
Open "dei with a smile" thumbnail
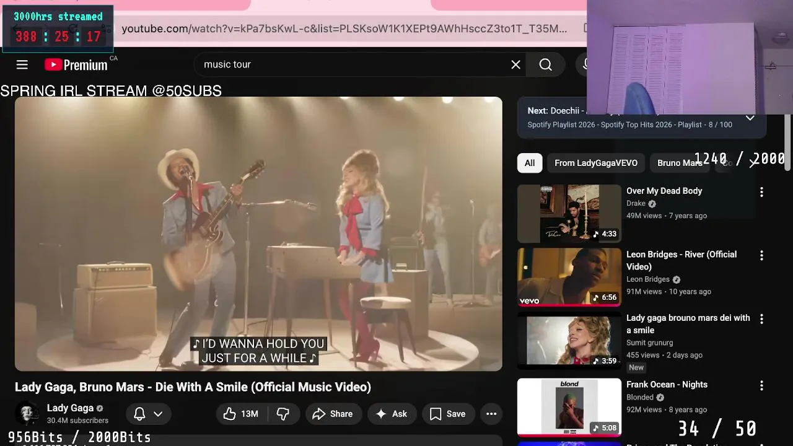(569, 341)
